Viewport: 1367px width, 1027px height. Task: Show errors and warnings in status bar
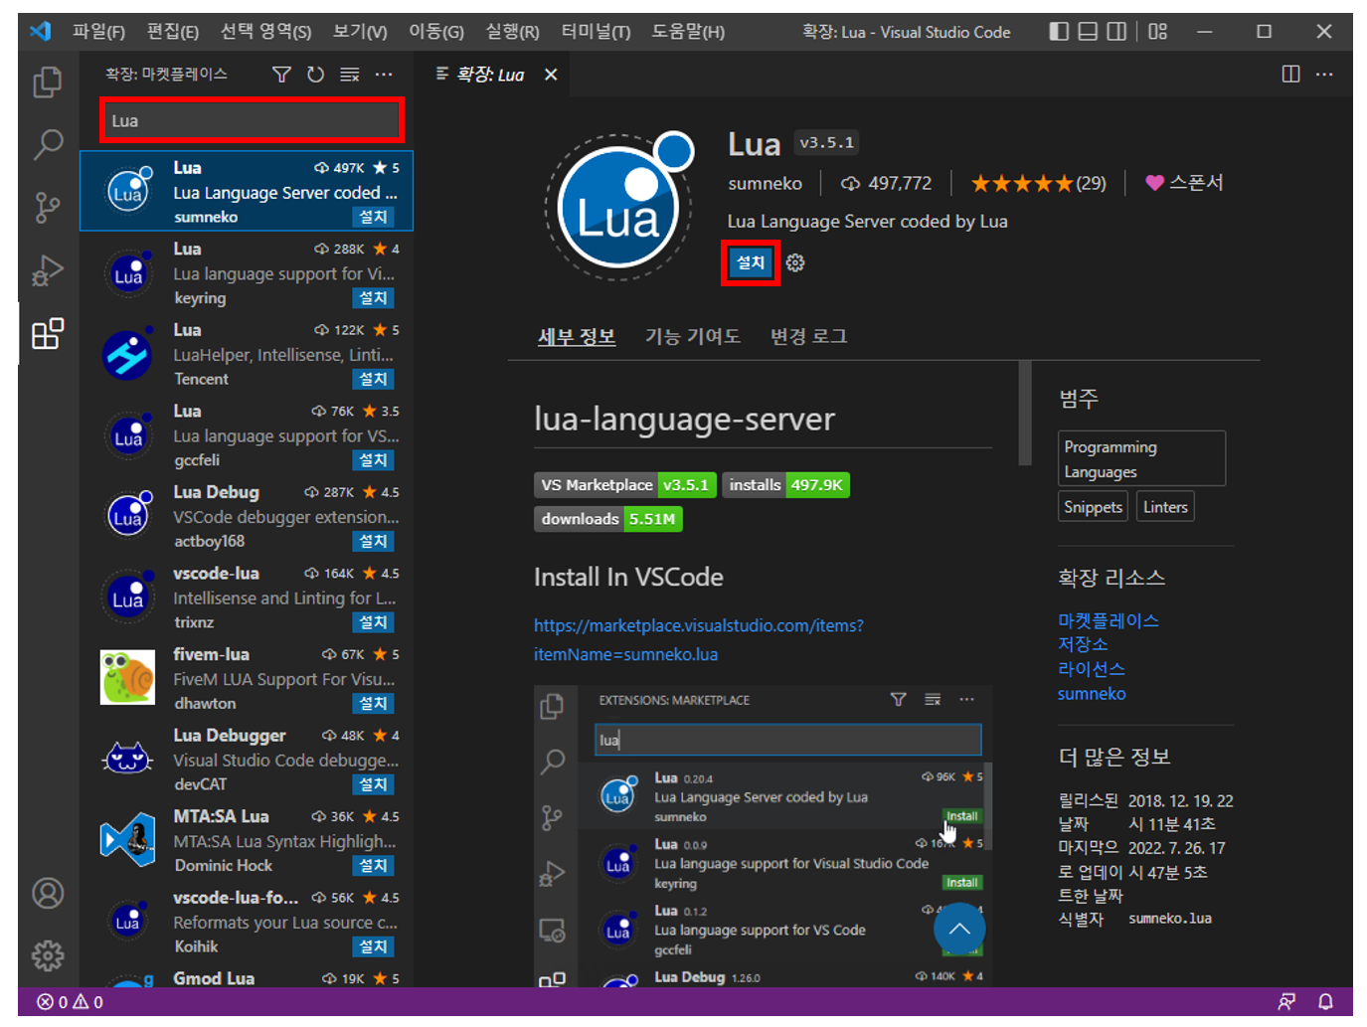(70, 1002)
